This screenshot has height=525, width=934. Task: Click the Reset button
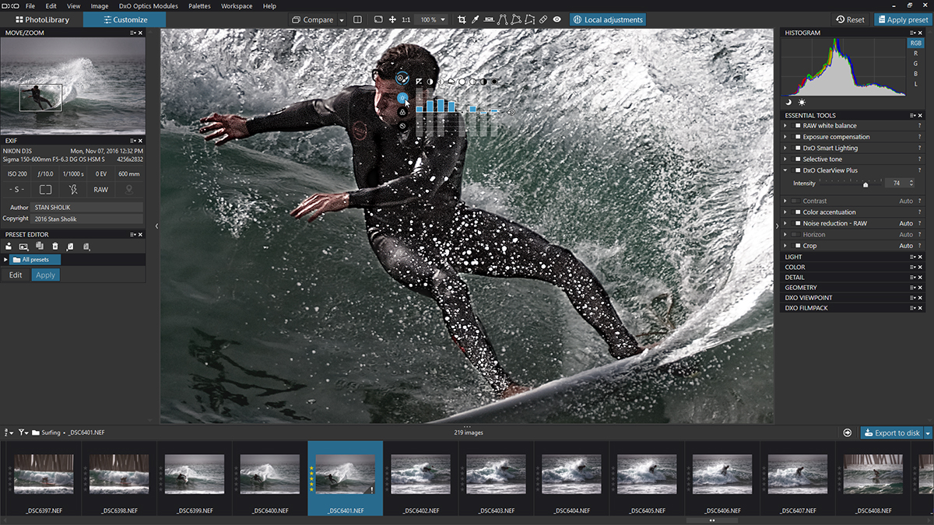tap(850, 19)
